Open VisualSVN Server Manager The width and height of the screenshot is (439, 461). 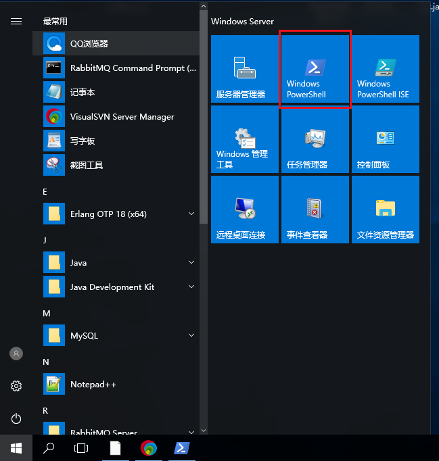pyautogui.click(x=116, y=117)
